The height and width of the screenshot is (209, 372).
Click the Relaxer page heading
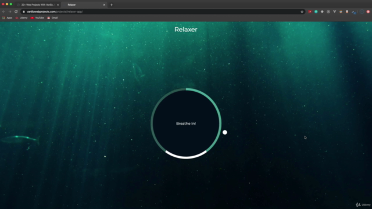pyautogui.click(x=186, y=30)
